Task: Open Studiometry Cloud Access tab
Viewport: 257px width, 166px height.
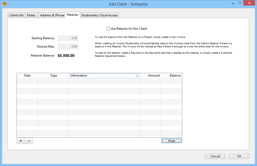Action: [x=99, y=15]
